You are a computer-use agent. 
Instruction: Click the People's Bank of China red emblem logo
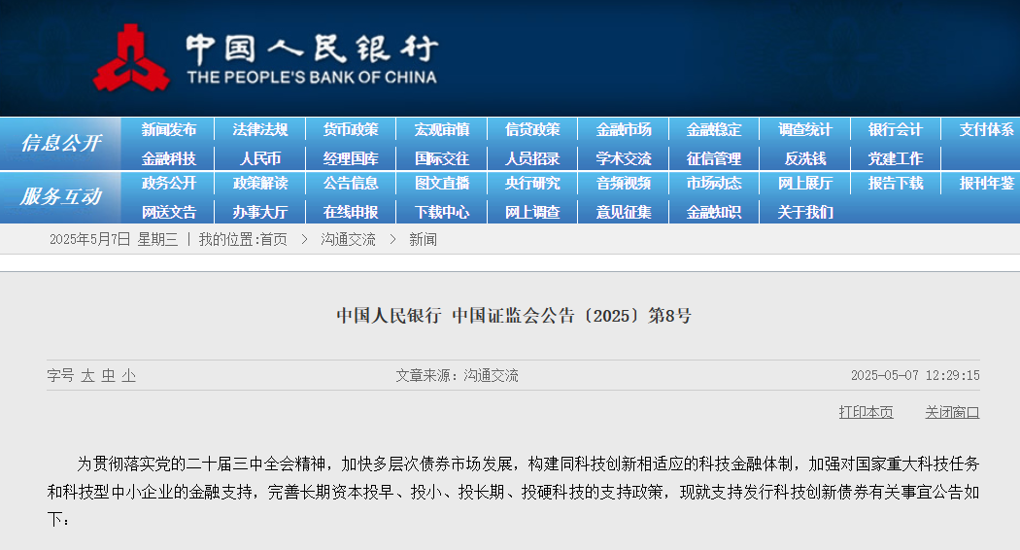click(x=131, y=58)
